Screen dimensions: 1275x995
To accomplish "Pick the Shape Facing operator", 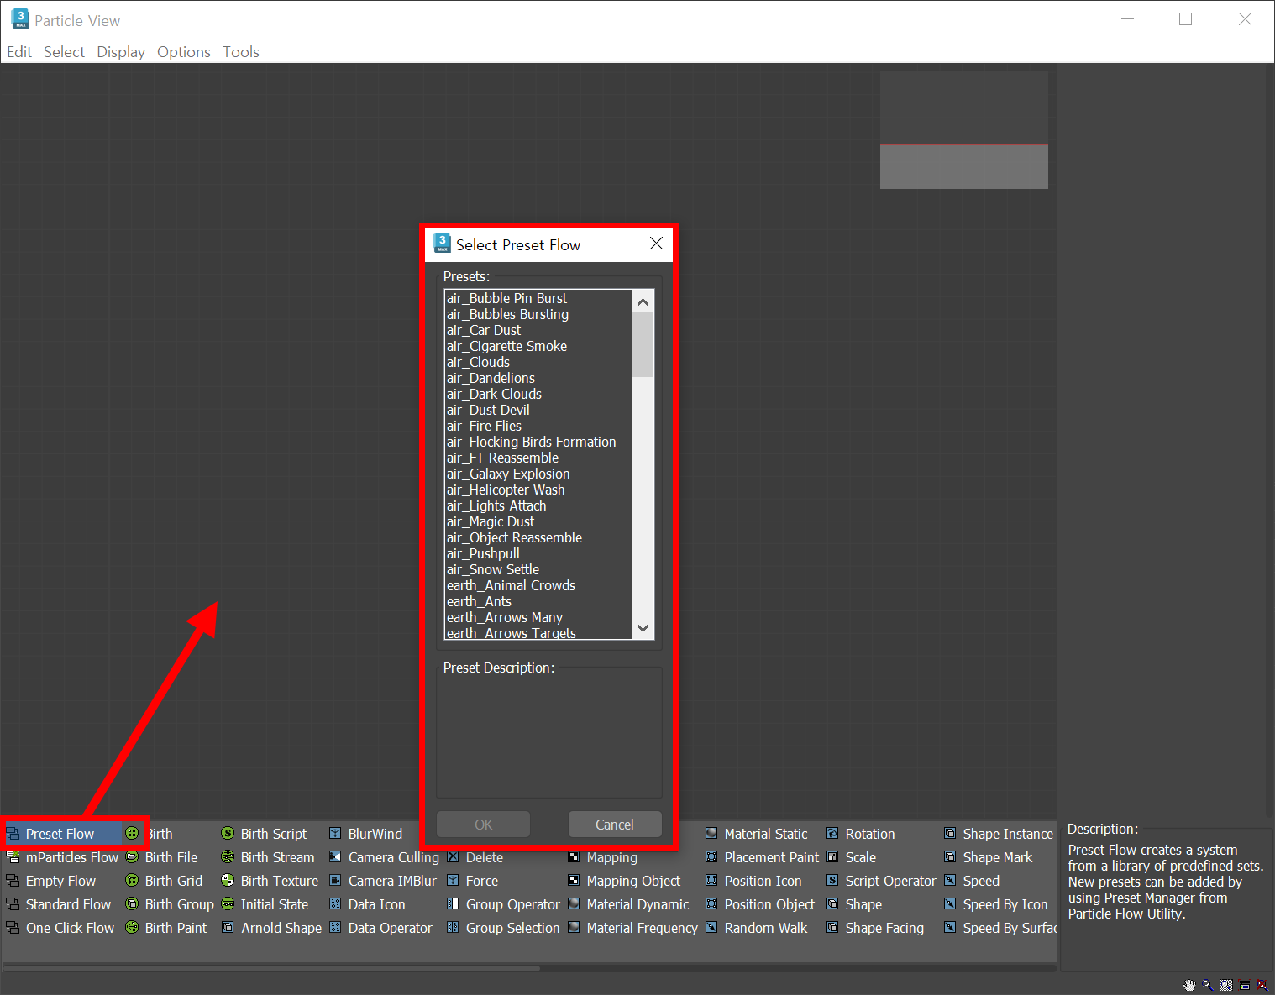I will point(875,928).
